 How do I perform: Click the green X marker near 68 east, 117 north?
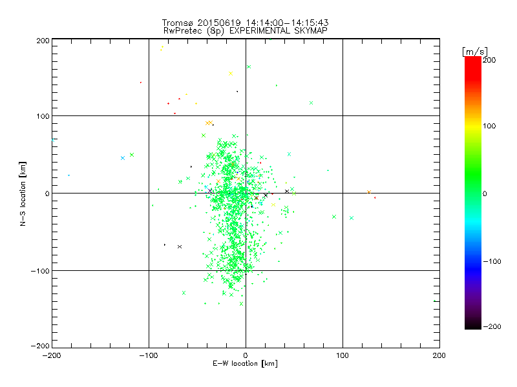pyautogui.click(x=311, y=103)
